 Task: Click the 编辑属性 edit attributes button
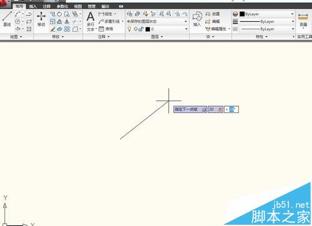[216, 29]
